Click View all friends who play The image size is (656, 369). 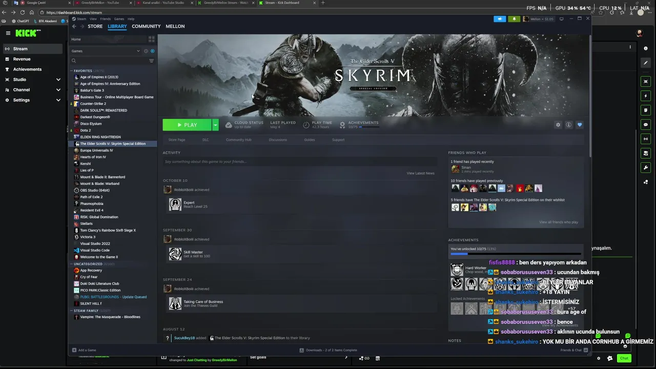(x=558, y=222)
